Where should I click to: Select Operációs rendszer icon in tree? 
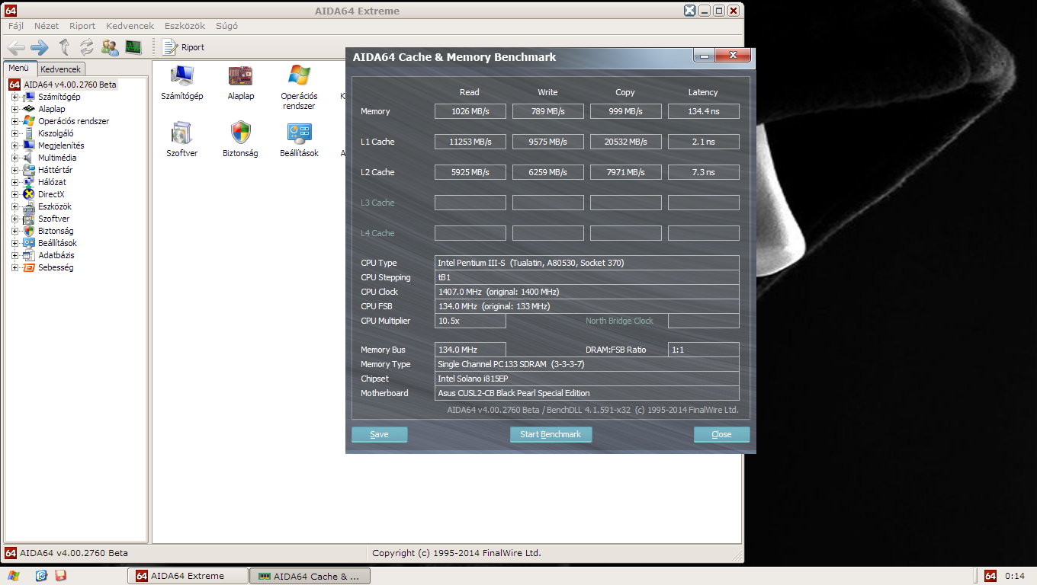(29, 121)
